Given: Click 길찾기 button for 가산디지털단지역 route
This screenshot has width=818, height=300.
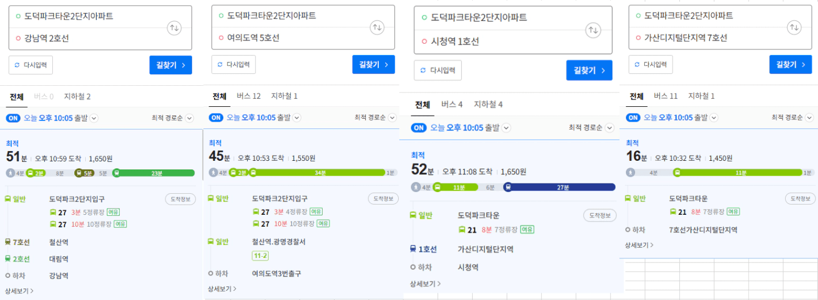Looking at the screenshot, I should [790, 64].
